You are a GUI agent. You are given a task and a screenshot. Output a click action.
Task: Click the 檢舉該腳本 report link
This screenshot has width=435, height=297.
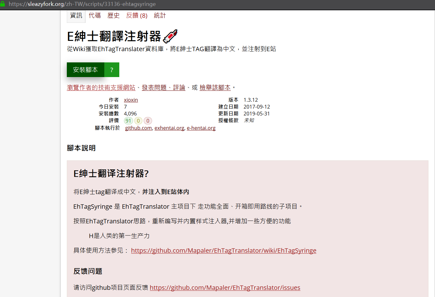[215, 88]
